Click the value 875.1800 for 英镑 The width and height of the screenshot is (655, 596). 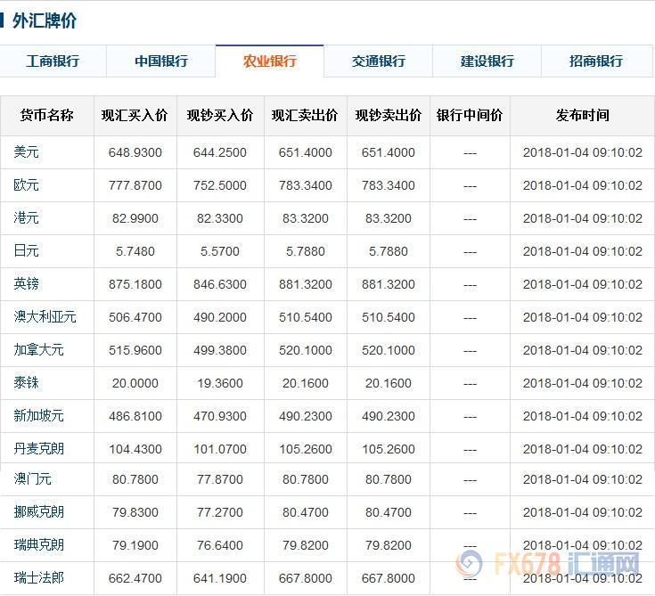coord(135,284)
